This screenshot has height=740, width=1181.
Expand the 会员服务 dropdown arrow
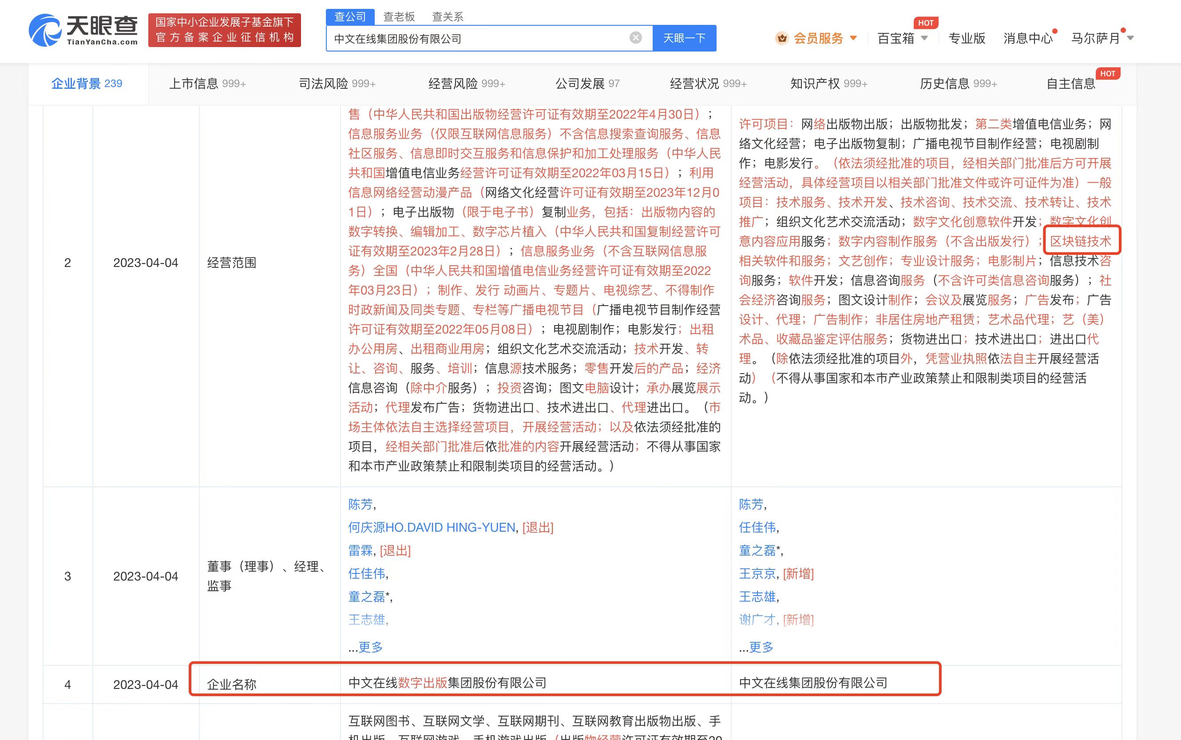[x=854, y=38]
